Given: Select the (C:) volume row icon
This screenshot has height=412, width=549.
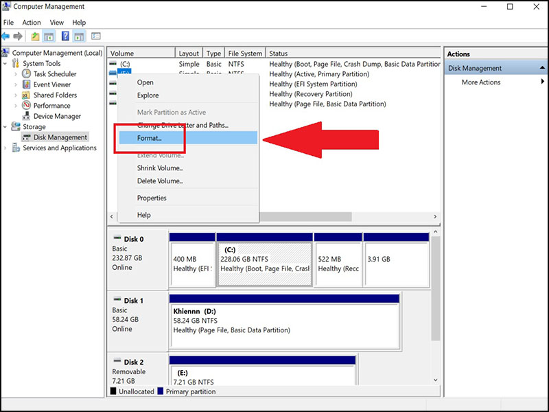Looking at the screenshot, I should [x=113, y=64].
